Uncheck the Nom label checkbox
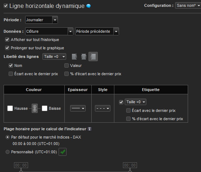201x172 pixels. pyautogui.click(x=11, y=65)
